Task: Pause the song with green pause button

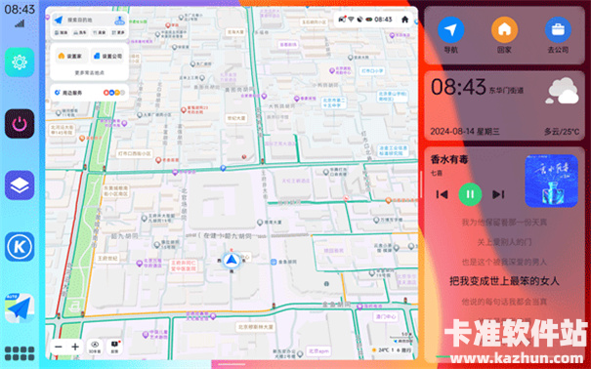Action: tap(470, 194)
